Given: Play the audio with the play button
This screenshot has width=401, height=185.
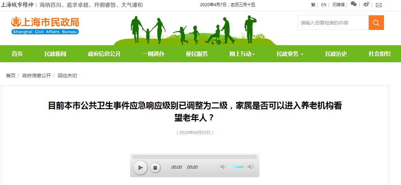Looking at the screenshot, I should [140, 168].
